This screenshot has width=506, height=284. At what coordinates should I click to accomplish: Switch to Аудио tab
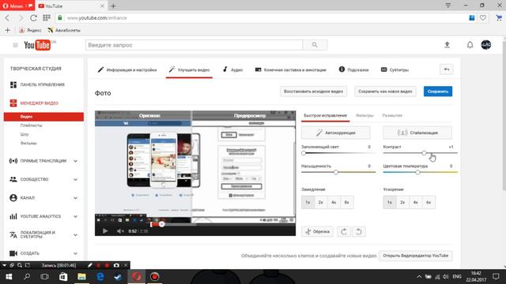[232, 69]
